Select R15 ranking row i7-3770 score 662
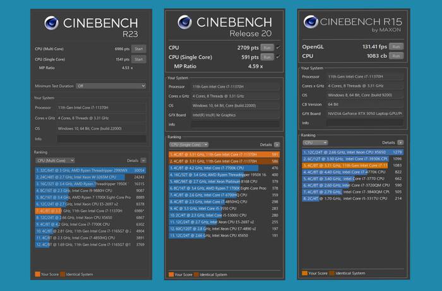The image size is (442, 291). pyautogui.click(x=352, y=179)
